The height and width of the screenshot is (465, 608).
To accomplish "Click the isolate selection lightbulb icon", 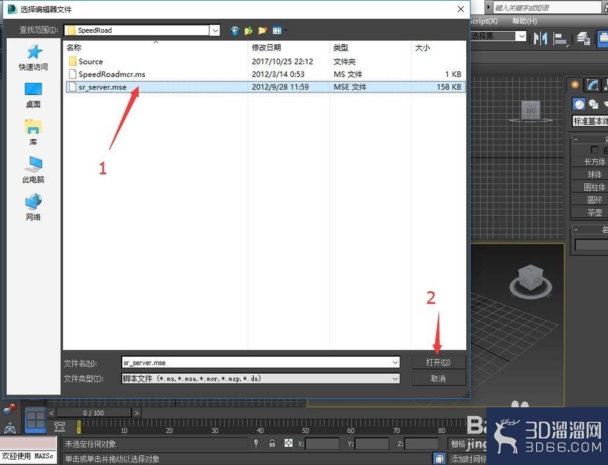I will (256, 443).
